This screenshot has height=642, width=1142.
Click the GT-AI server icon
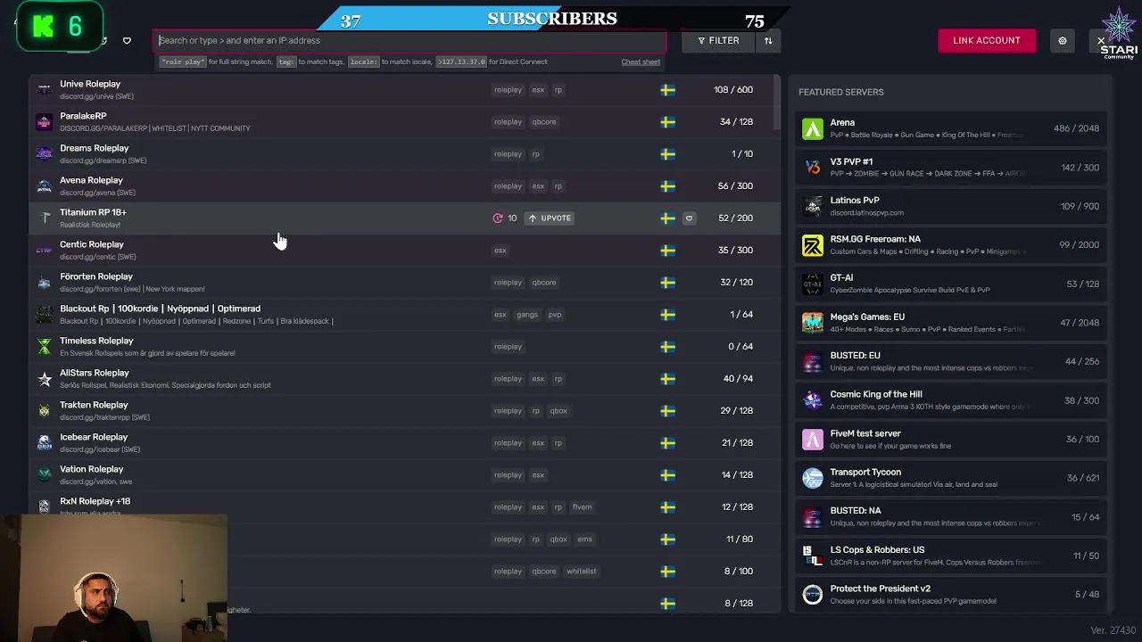pos(812,284)
